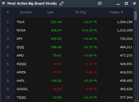Open the SQQQ ticker row
This screenshot has width=139, height=102.
tap(74, 64)
